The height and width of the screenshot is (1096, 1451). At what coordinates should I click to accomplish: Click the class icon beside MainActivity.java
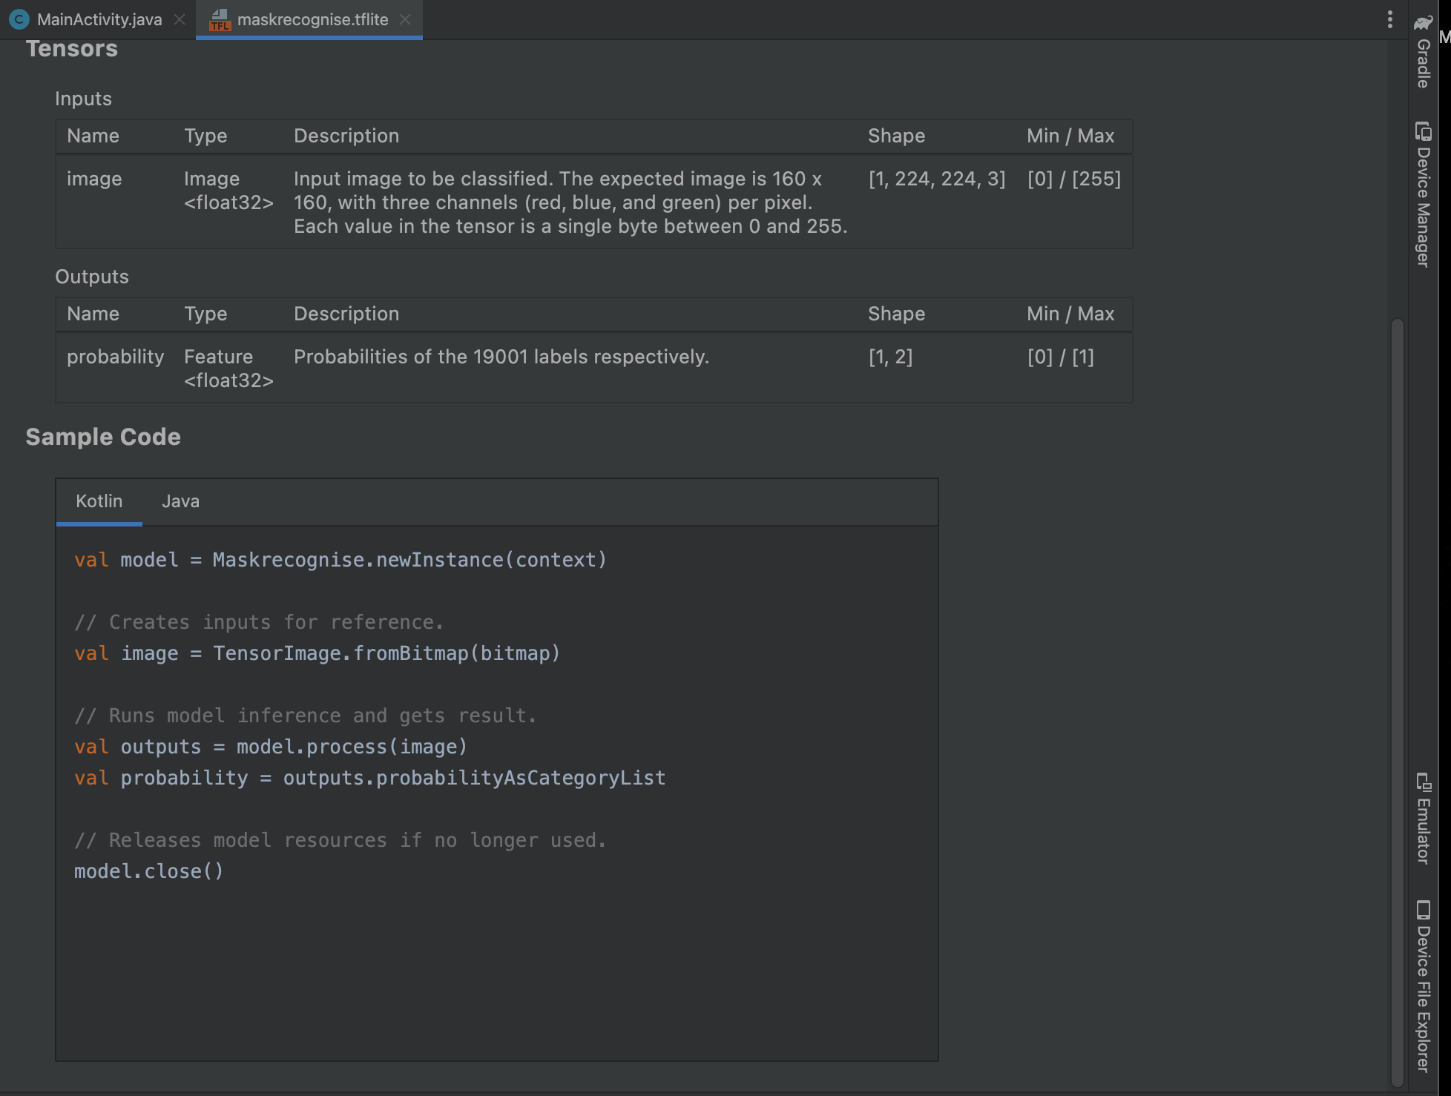click(x=18, y=20)
